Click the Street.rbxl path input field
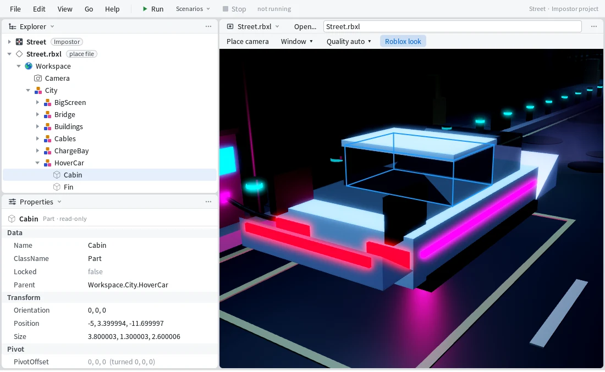605x372 pixels. [x=452, y=26]
